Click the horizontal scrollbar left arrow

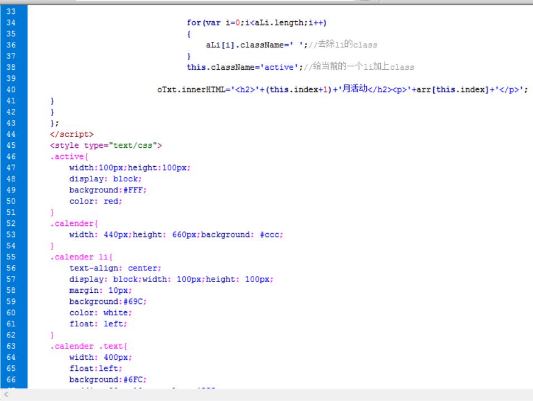(6, 394)
